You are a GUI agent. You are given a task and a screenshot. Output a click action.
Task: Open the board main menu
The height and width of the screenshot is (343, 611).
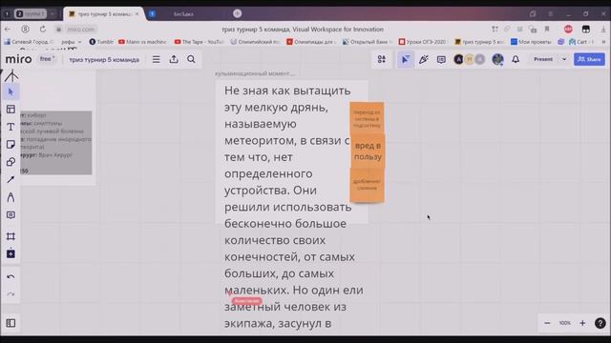(x=157, y=59)
